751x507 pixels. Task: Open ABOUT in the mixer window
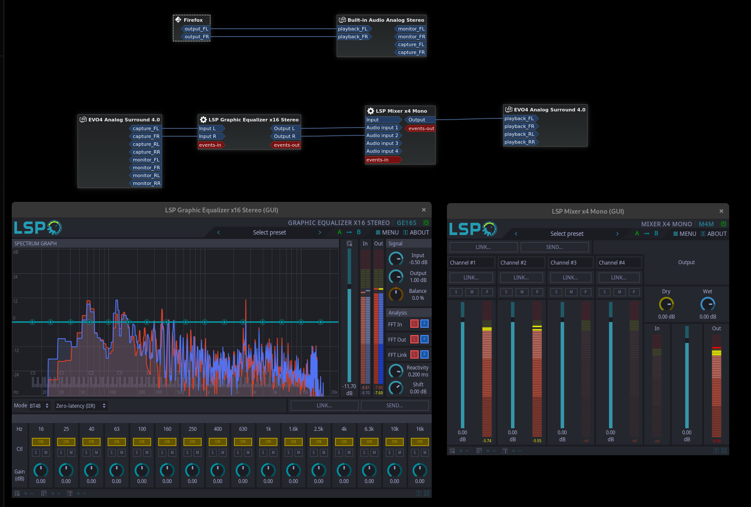click(x=714, y=234)
